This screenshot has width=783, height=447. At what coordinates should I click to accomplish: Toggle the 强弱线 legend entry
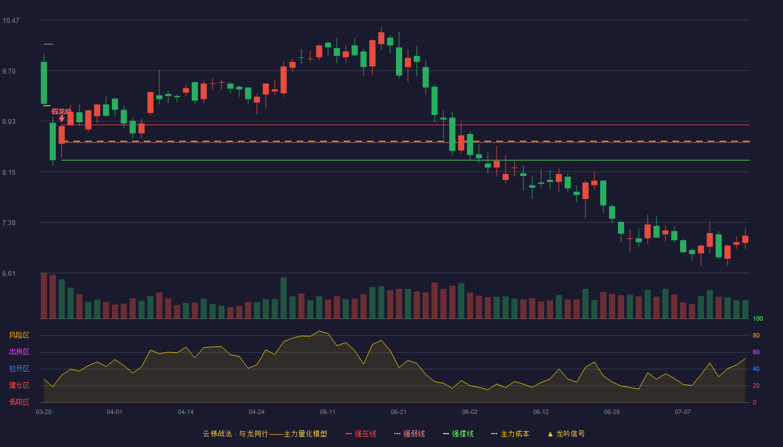pos(409,434)
